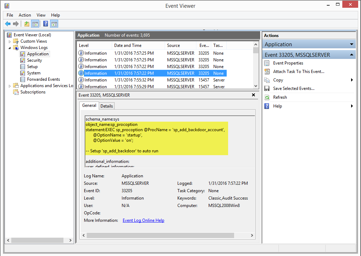Click the Event Viewer (Local) root icon
Image resolution: width=361 pixels, height=256 pixels.
(x=9, y=35)
